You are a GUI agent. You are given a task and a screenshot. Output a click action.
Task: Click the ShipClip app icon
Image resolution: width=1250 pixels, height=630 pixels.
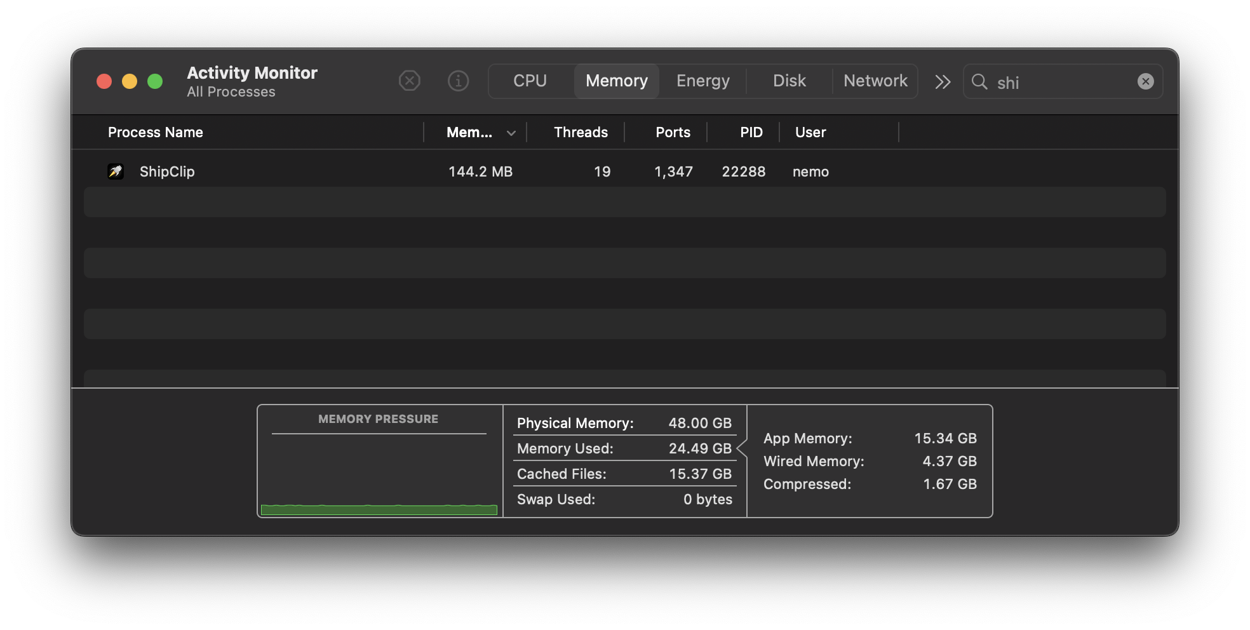point(116,171)
